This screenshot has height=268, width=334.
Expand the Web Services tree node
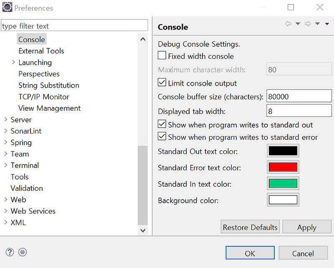[x=6, y=211]
